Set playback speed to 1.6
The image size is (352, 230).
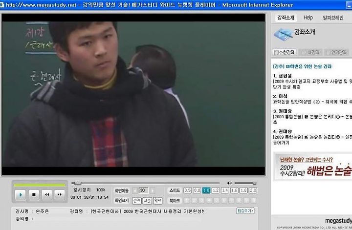click(234, 190)
